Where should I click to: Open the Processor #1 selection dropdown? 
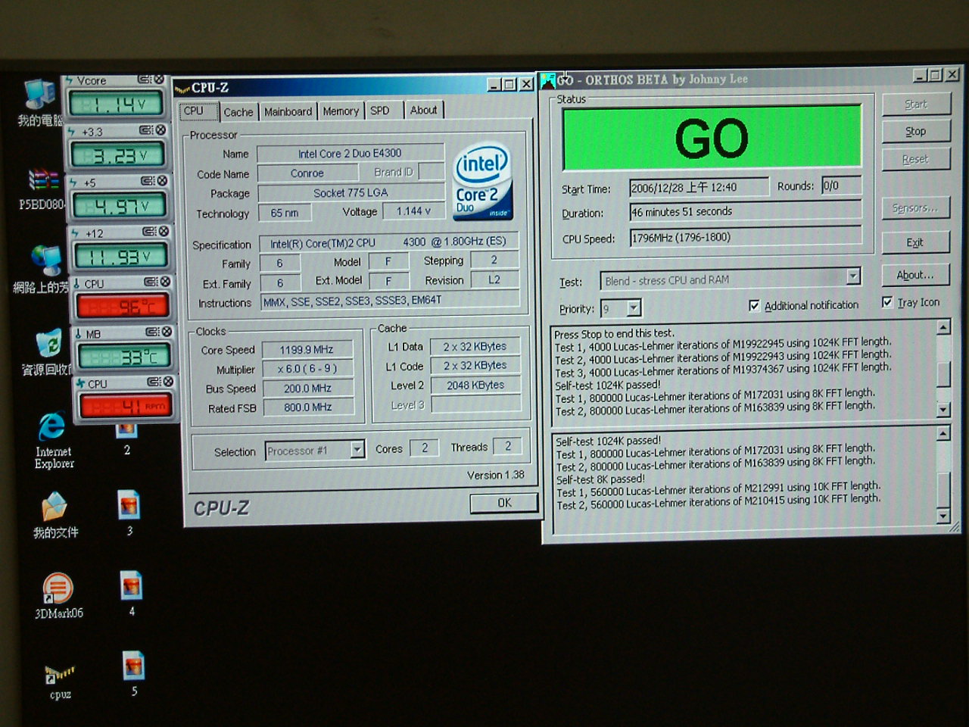click(357, 450)
